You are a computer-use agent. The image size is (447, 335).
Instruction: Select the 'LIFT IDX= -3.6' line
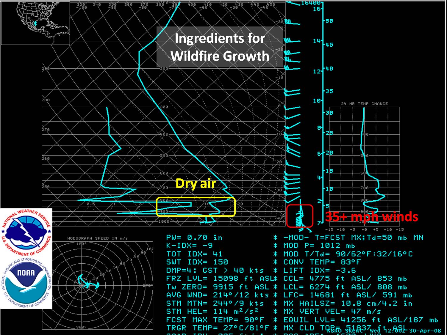[x=319, y=270]
